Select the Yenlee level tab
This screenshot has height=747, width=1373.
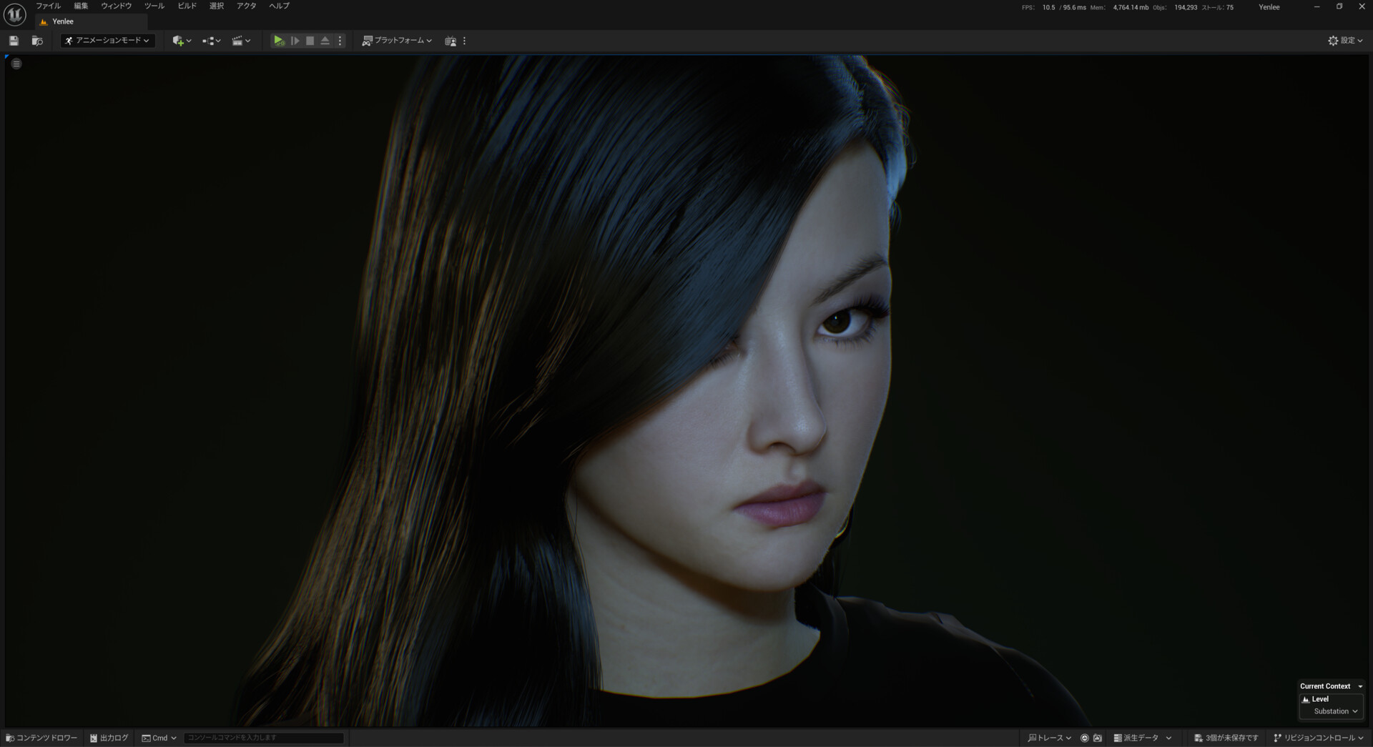point(62,21)
